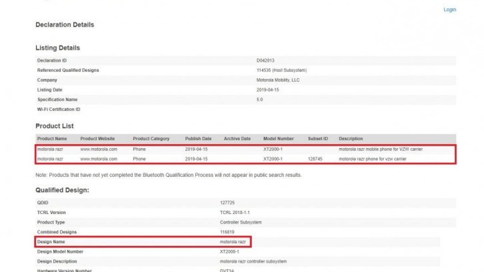Viewport: 484px width, 272px height.
Task: Click the "Listing Details" section heading
Action: click(58, 48)
